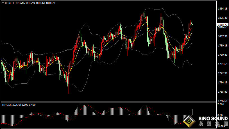Click the dropdown triangle beside LLG,H4
Screen dimensions: 229x129
coord(3,3)
